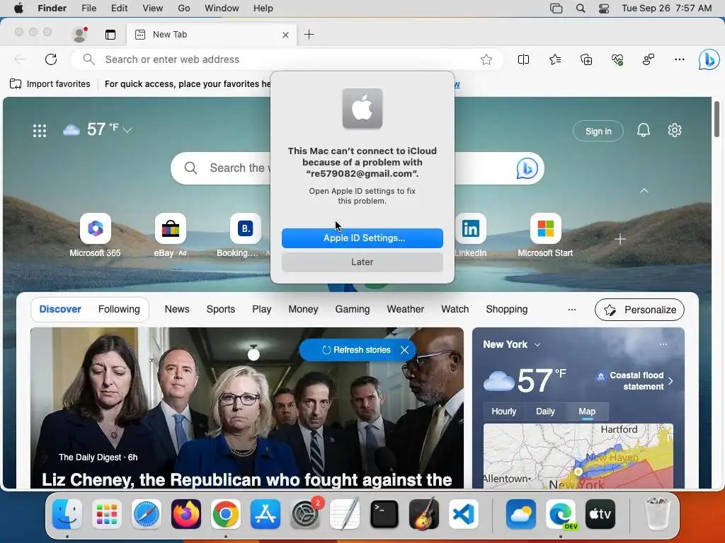The image size is (725, 543).
Task: Open the Shopping feed category
Action: 507,310
